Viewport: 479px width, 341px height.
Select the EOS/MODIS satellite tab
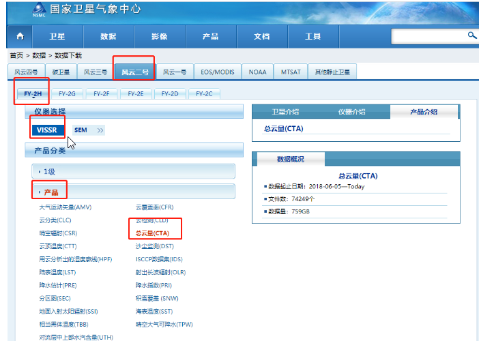pyautogui.click(x=216, y=72)
